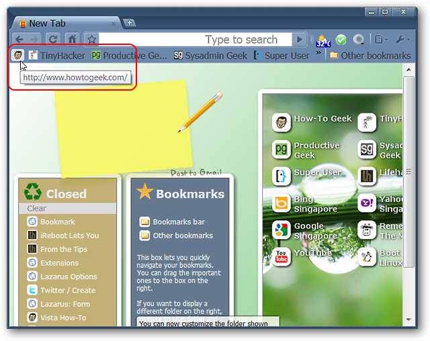Reopen closed tab Twitter / Create
The width and height of the screenshot is (430, 341).
pyautogui.click(x=61, y=290)
